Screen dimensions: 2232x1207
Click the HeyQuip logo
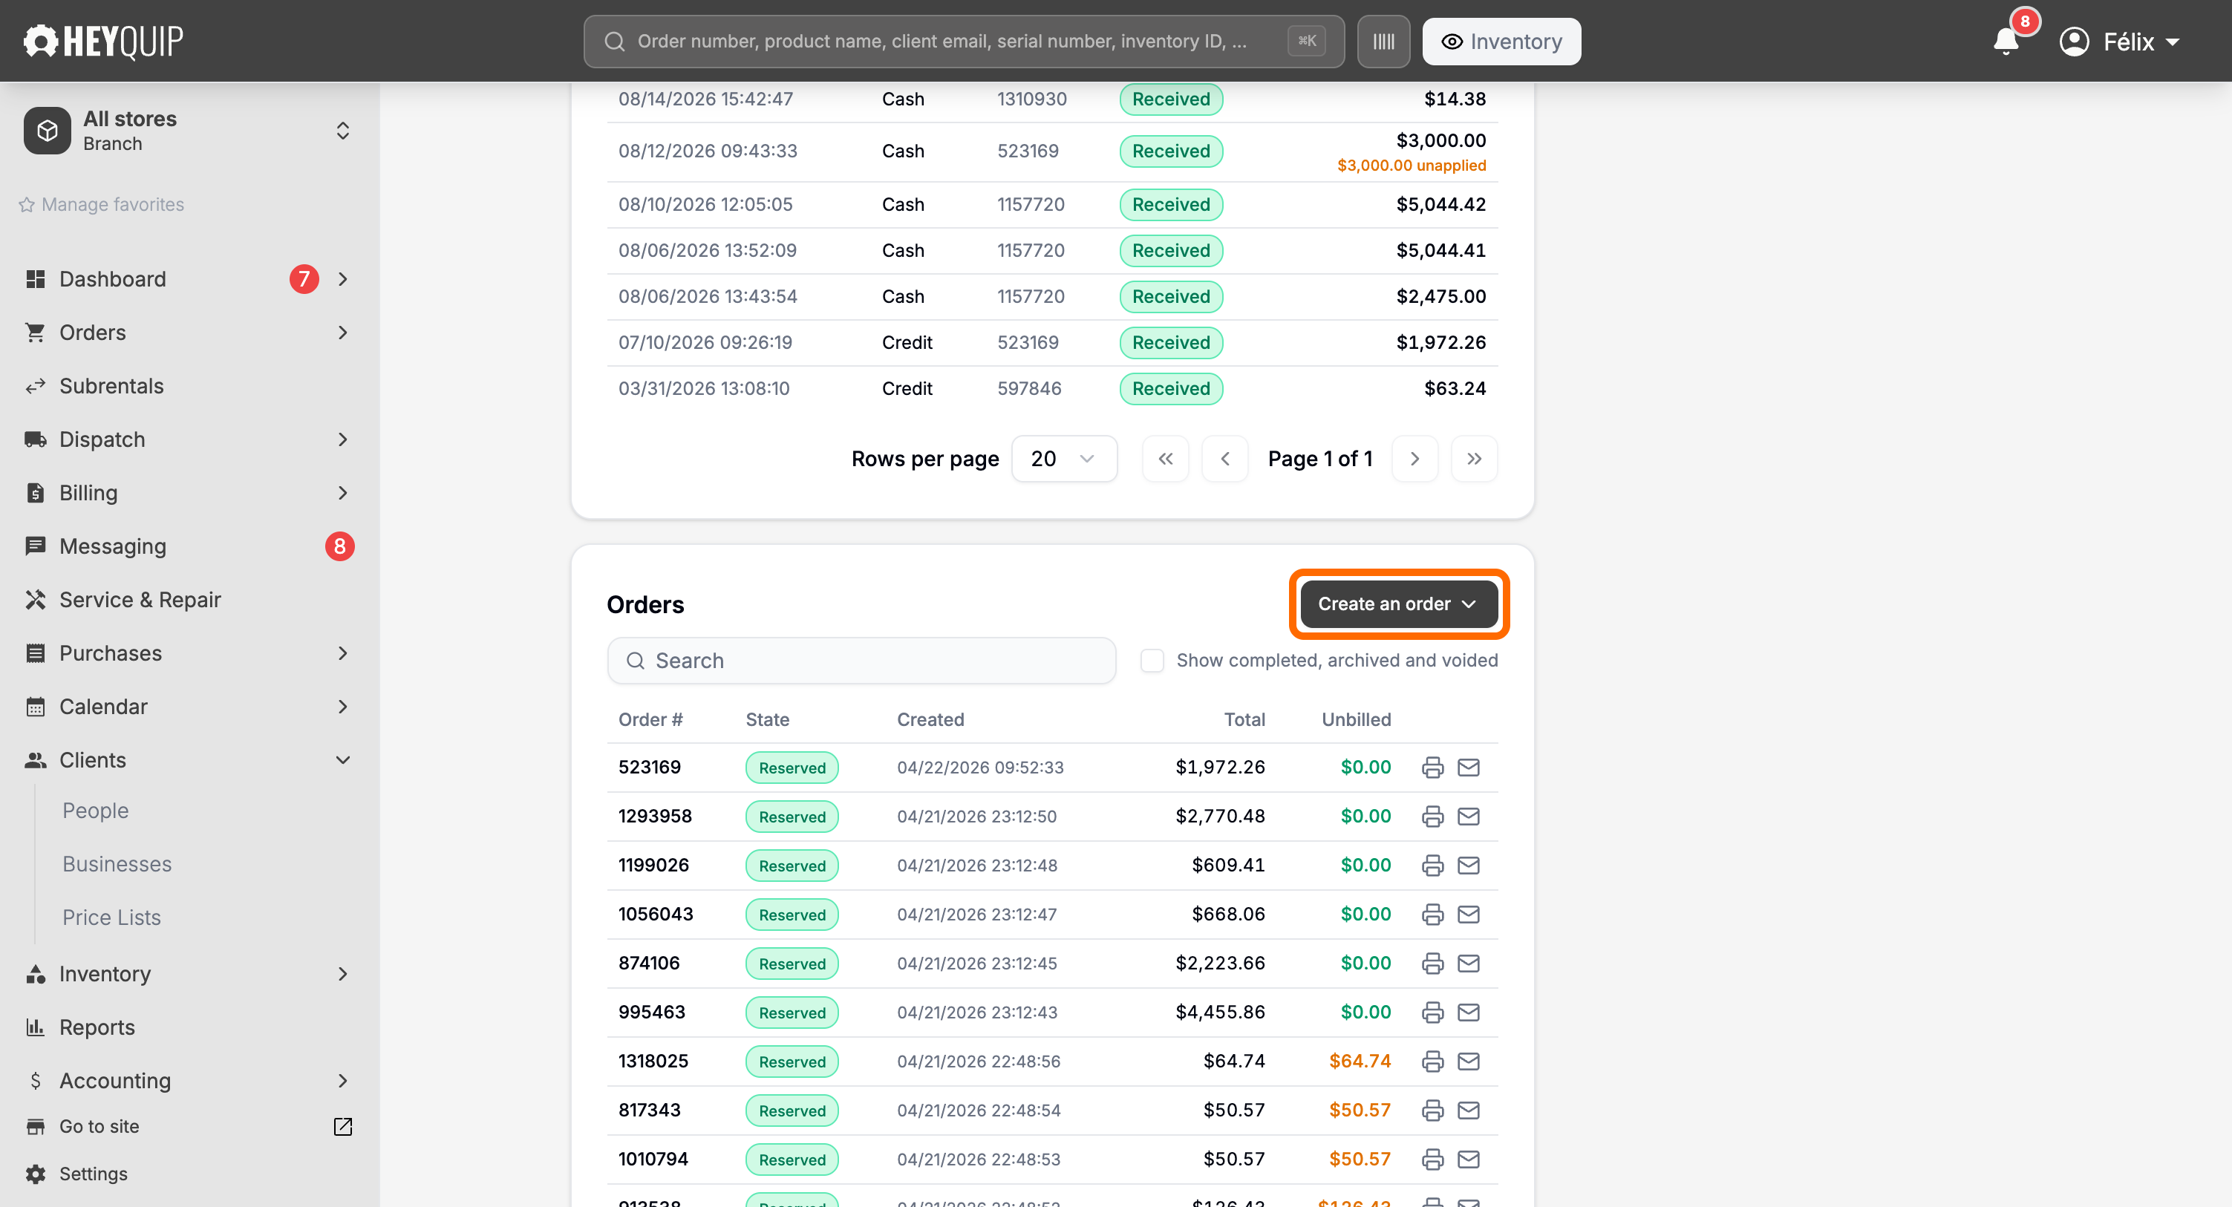click(x=103, y=41)
